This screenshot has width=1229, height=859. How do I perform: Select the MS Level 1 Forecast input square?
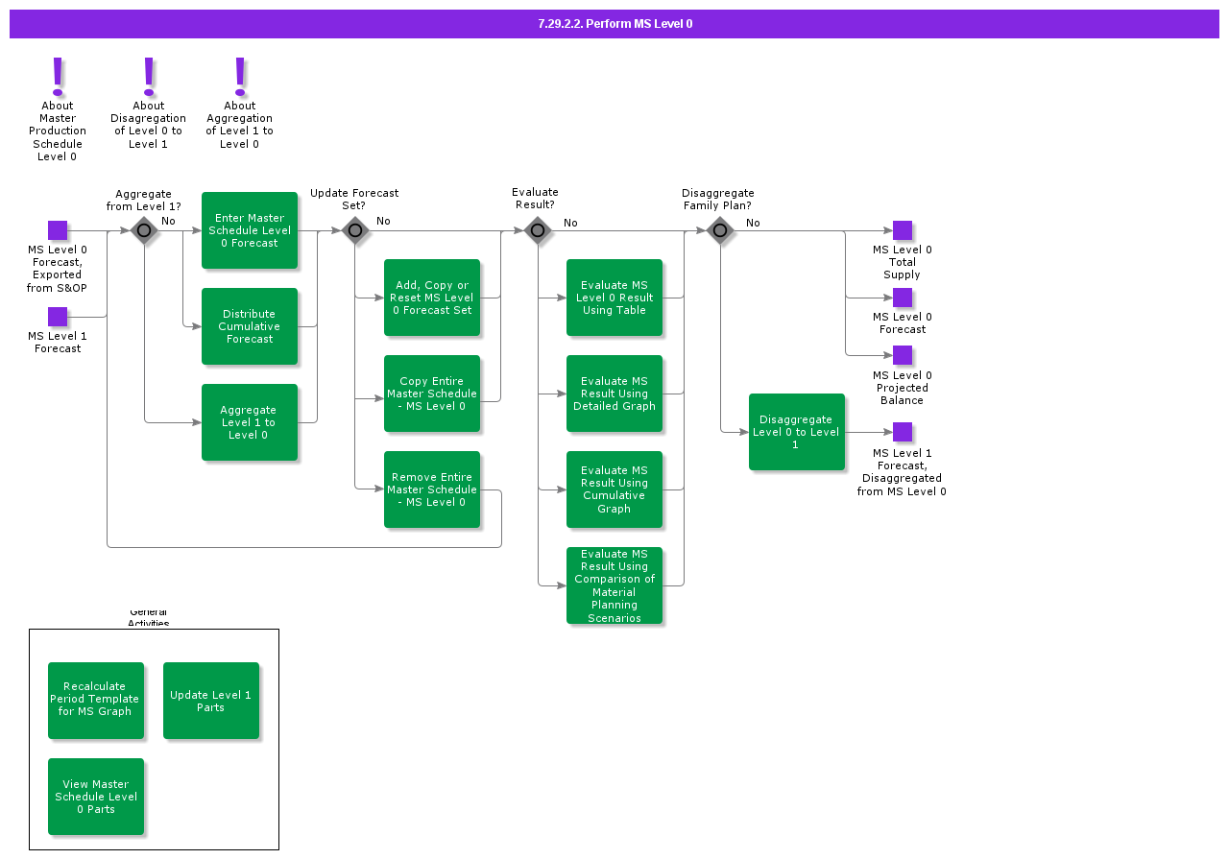[58, 317]
